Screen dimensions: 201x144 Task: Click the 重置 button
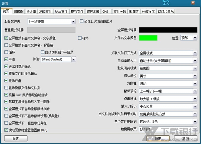pyautogui.click(x=16, y=138)
